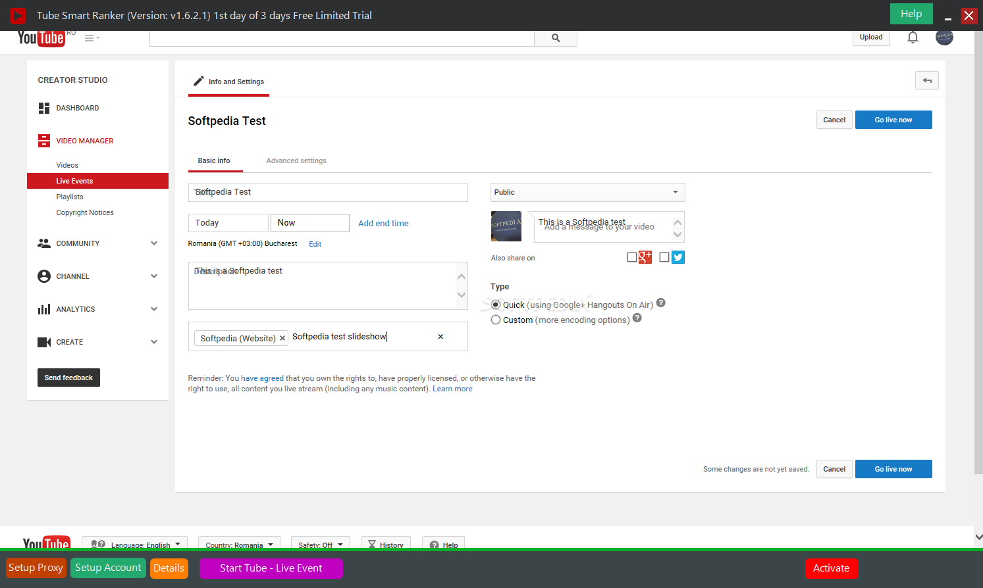This screenshot has width=983, height=588.
Task: Open the Language English dropdown
Action: (134, 543)
